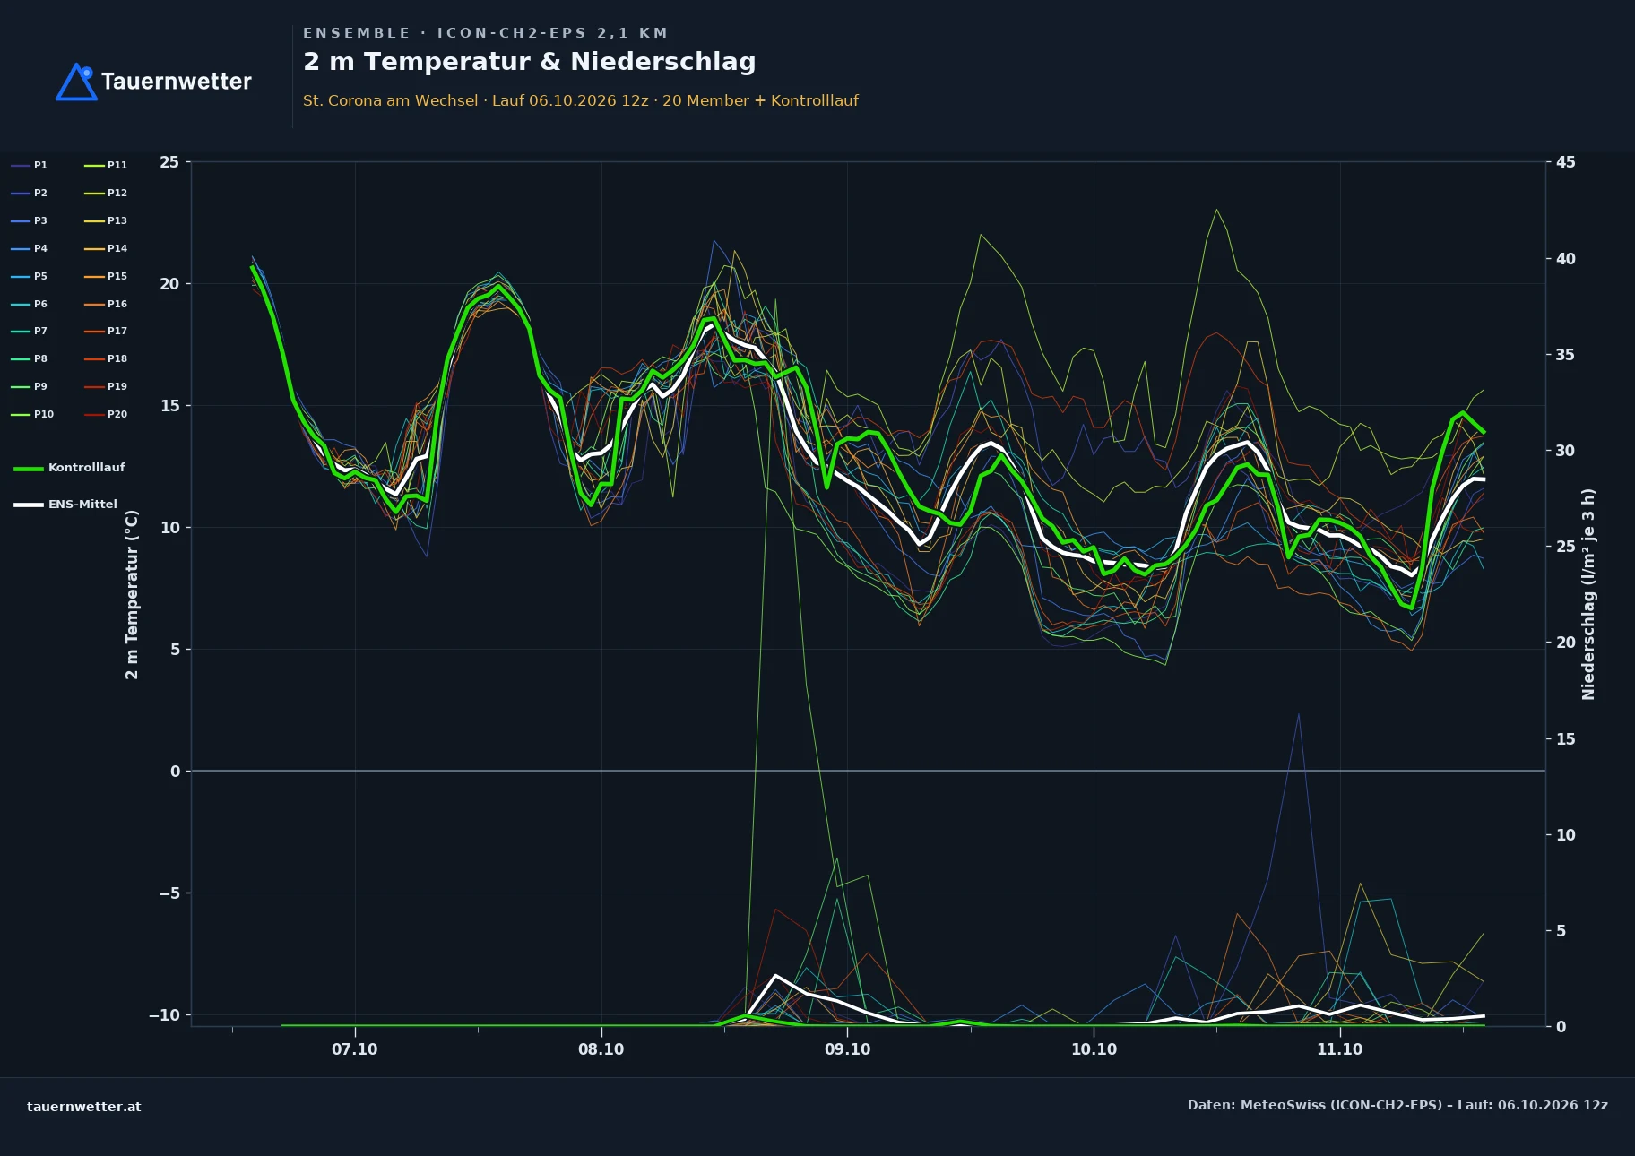
Task: Toggle the P6 legend entry
Action: pyautogui.click(x=30, y=304)
